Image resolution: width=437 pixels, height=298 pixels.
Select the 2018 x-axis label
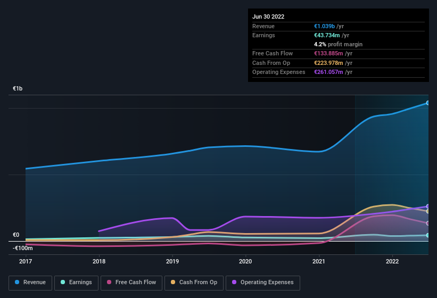point(98,262)
